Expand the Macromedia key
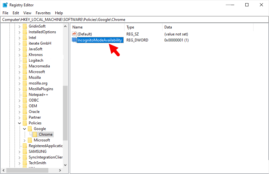 tap(19, 66)
